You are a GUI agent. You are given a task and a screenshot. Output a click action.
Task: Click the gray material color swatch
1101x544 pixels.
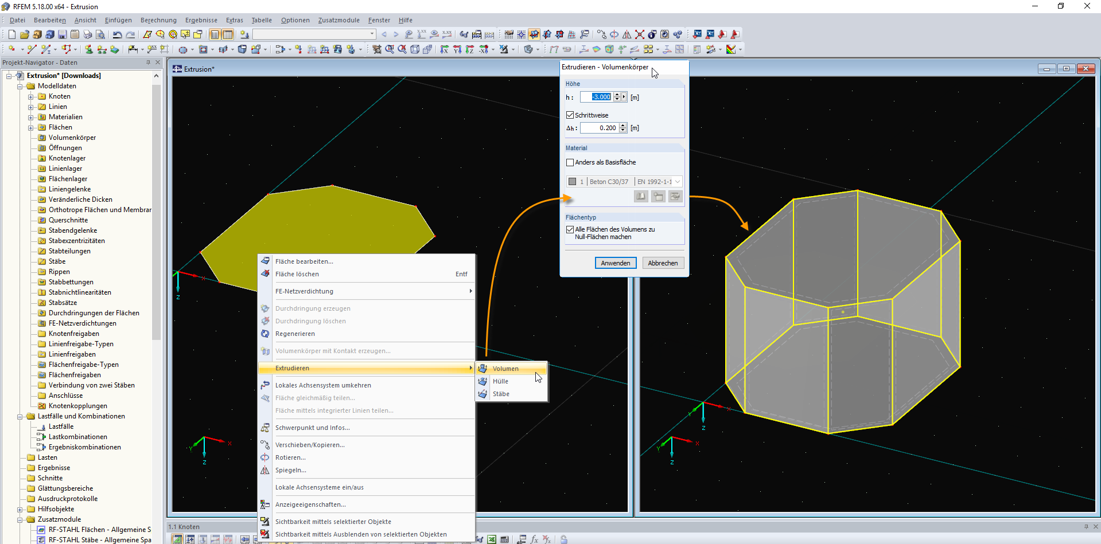coord(572,182)
